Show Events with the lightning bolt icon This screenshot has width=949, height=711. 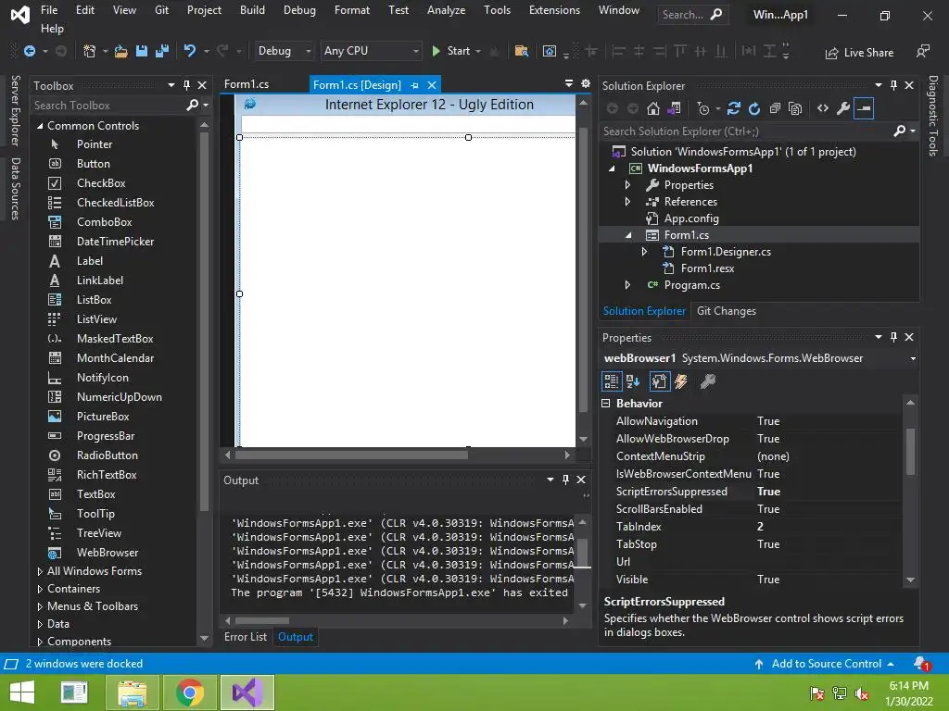(681, 381)
